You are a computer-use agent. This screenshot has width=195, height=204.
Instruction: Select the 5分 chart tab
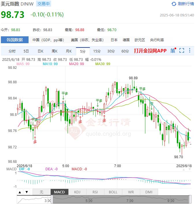click(x=83, y=51)
